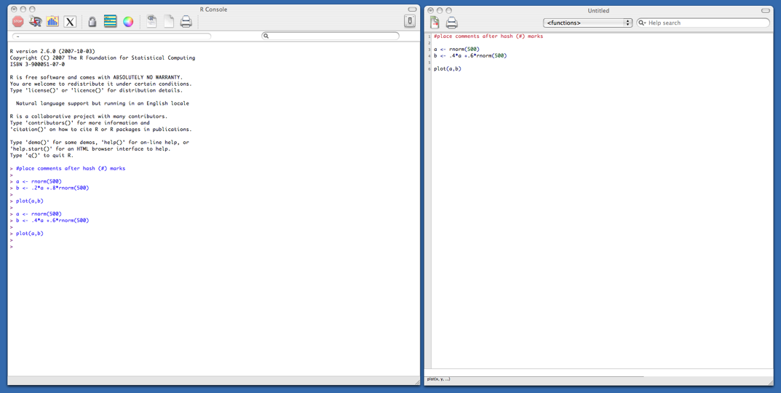Screen dimensions: 781x393
Task: Open Quartz graphics window bar-chart icon
Action: tap(52, 22)
